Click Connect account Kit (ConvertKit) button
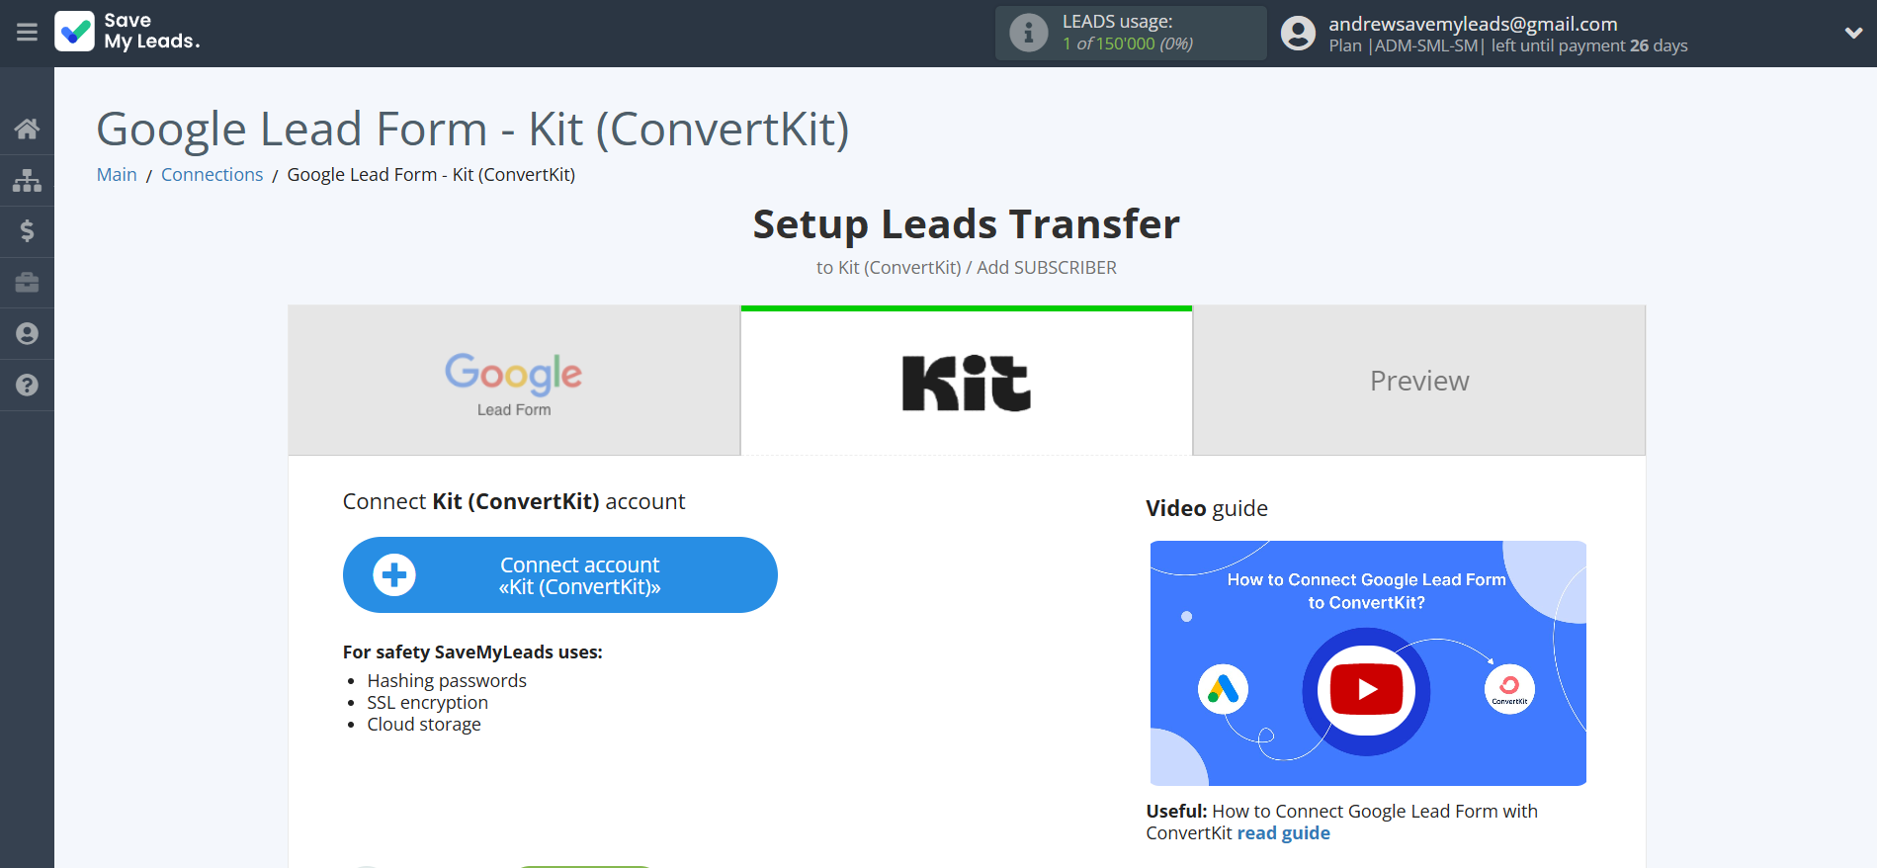The width and height of the screenshot is (1877, 868). 560,574
